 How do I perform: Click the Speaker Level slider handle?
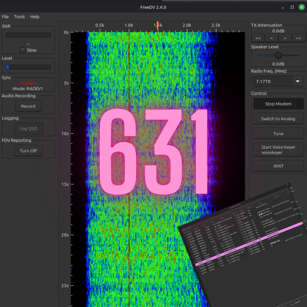click(278, 55)
